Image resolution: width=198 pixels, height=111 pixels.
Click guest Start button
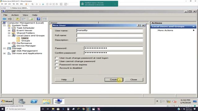7,101
